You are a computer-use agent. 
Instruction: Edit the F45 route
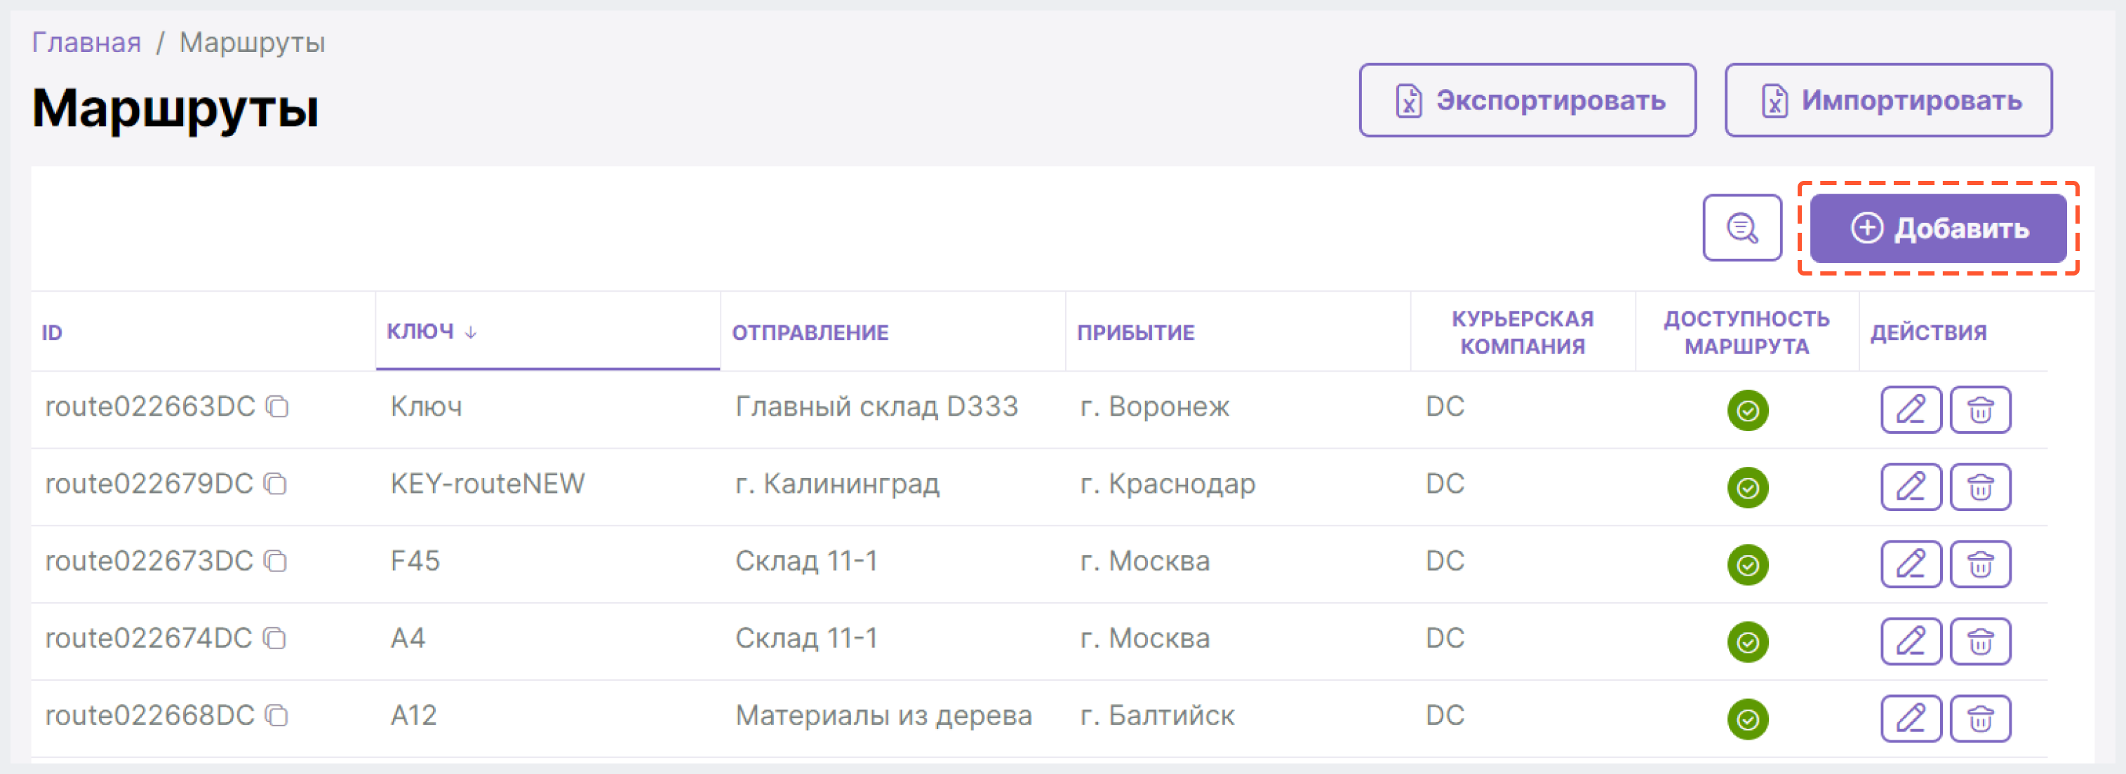coord(1911,564)
